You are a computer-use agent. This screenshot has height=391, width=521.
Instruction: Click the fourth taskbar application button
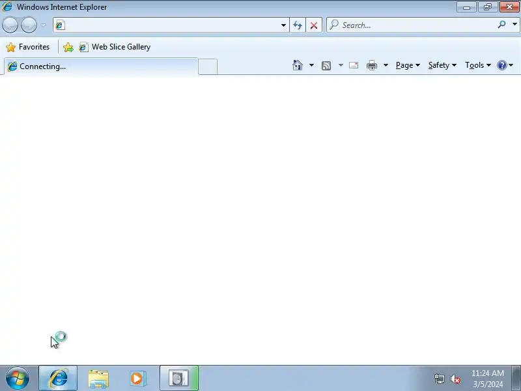coord(179,379)
